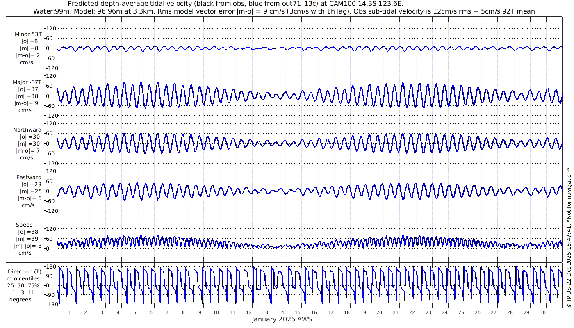Click the 'Major -37T' panel label

[x=27, y=82]
